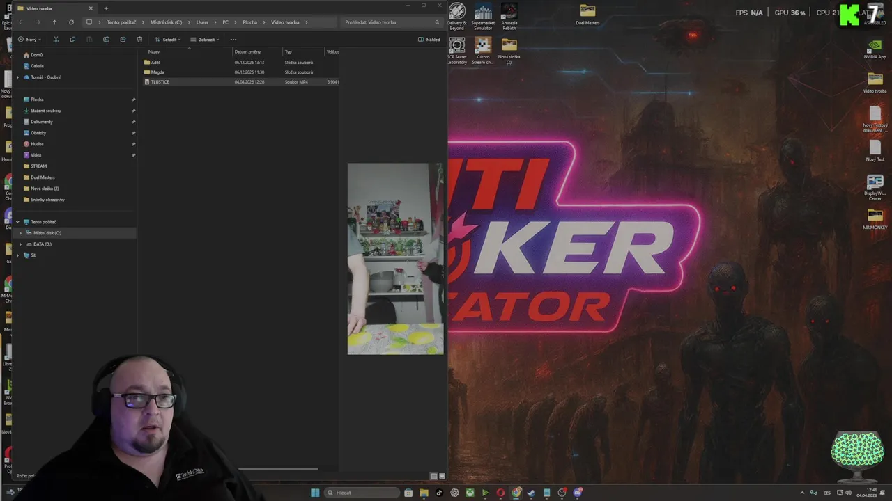The width and height of the screenshot is (892, 501).
Task: Expand the Síť network tree node
Action: point(18,255)
